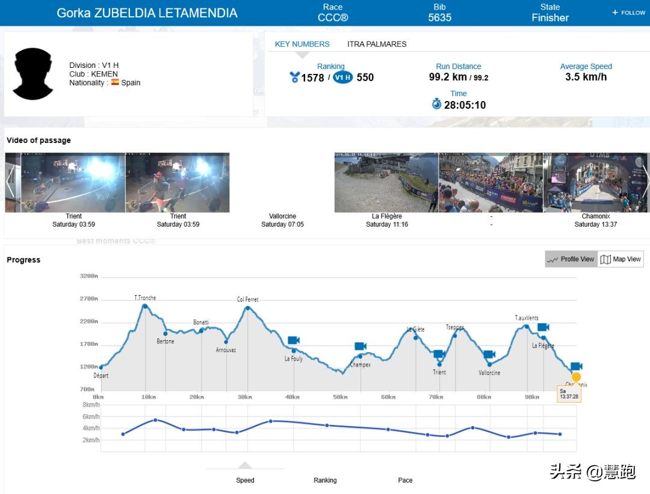Click the yellow Chamonix marker on the profile
Viewport: 650px width, 494px height.
coord(576,377)
